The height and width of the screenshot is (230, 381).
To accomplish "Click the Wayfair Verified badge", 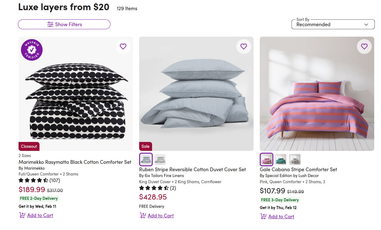I will [32, 50].
